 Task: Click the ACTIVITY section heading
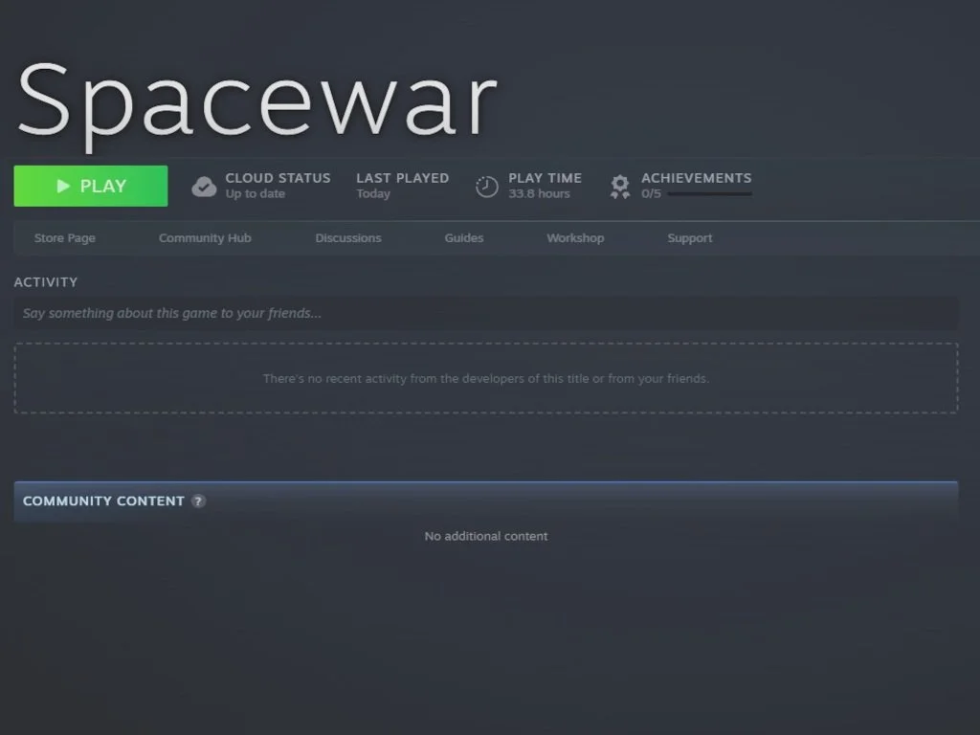pyautogui.click(x=46, y=282)
